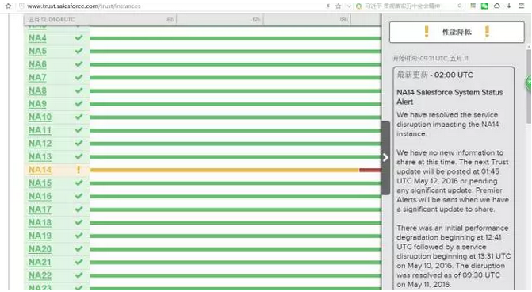532x292 pixels.
Task: Click the performance degradation header button
Action: point(457,32)
